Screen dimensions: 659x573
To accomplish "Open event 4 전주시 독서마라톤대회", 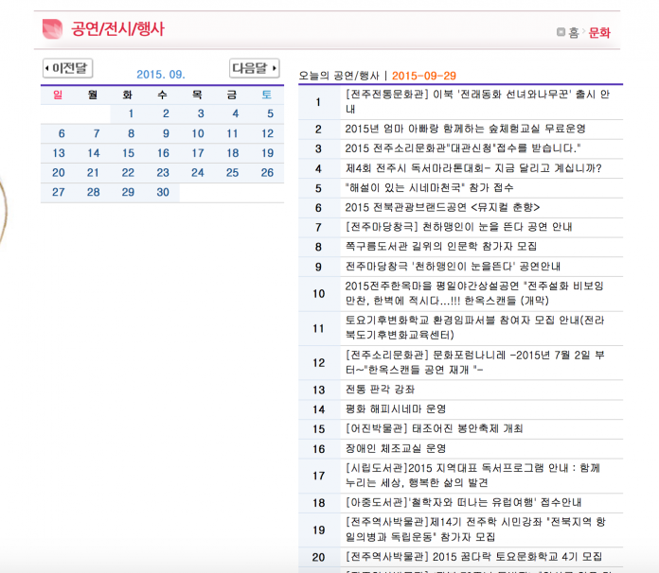I will [x=473, y=168].
